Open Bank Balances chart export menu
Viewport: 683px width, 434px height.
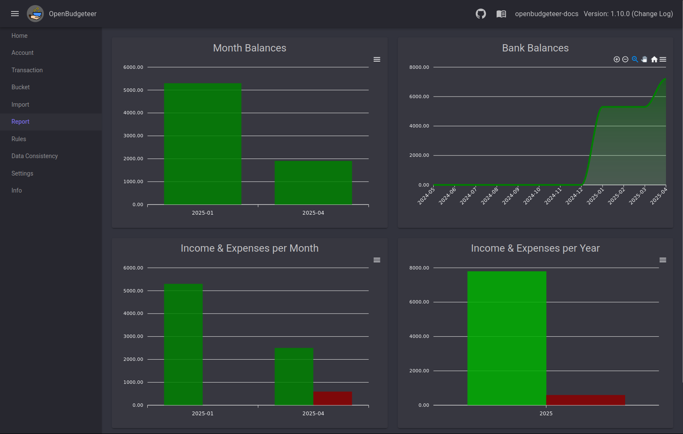pyautogui.click(x=663, y=60)
